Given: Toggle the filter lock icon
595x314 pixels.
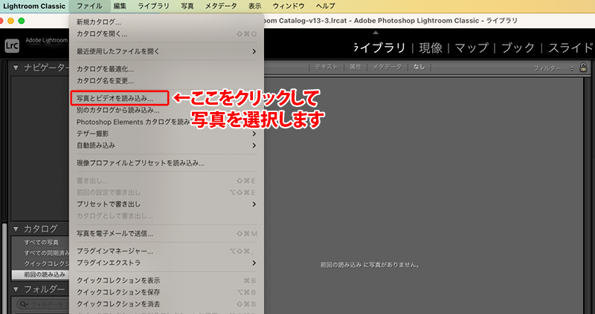Looking at the screenshot, I should (583, 68).
